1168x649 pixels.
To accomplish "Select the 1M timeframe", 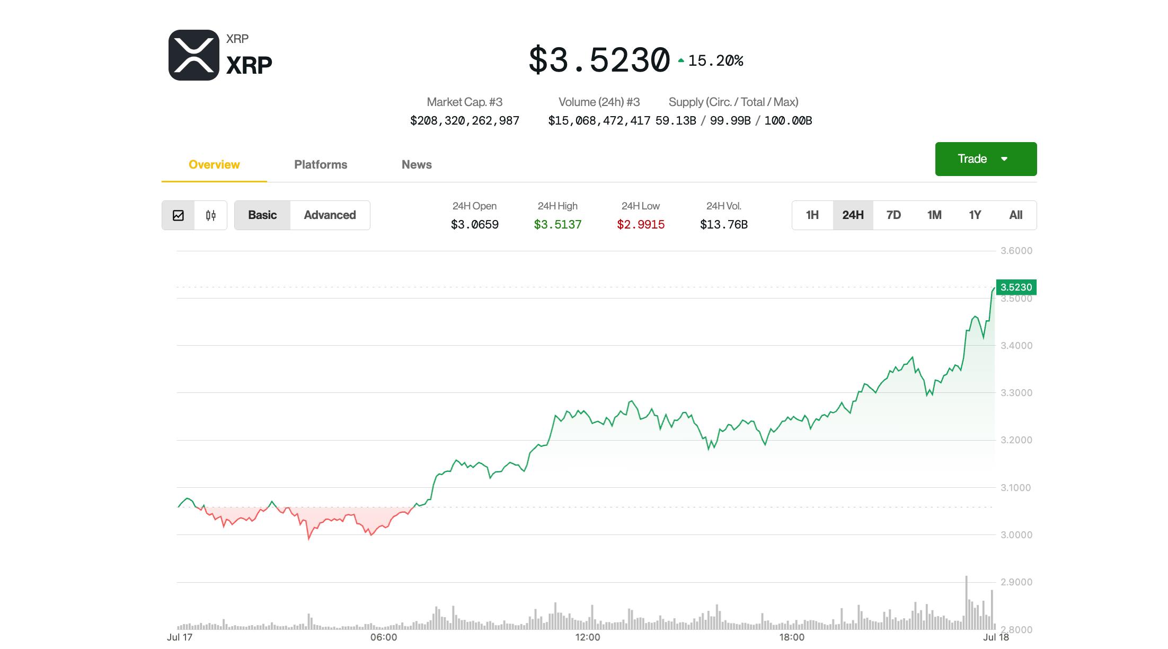I will (934, 215).
